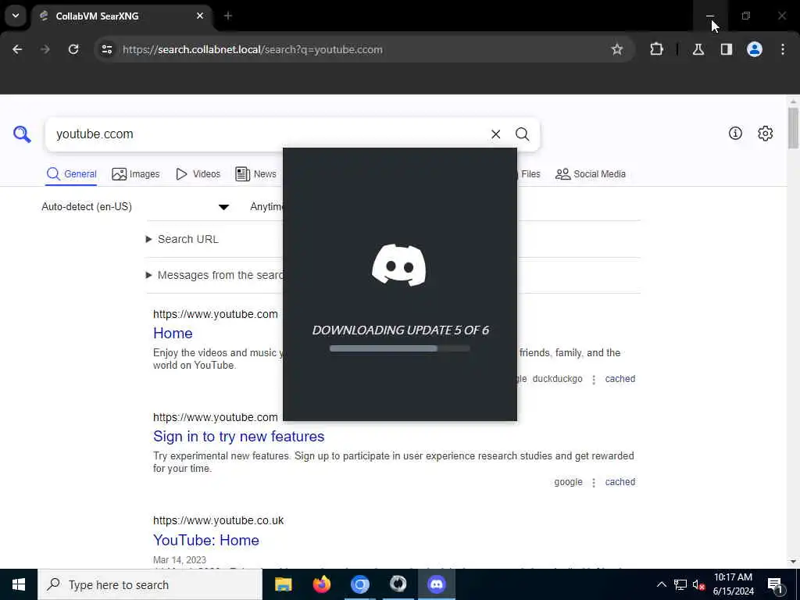The width and height of the screenshot is (800, 600).
Task: Open the SearXNG about info icon
Action: (x=735, y=133)
